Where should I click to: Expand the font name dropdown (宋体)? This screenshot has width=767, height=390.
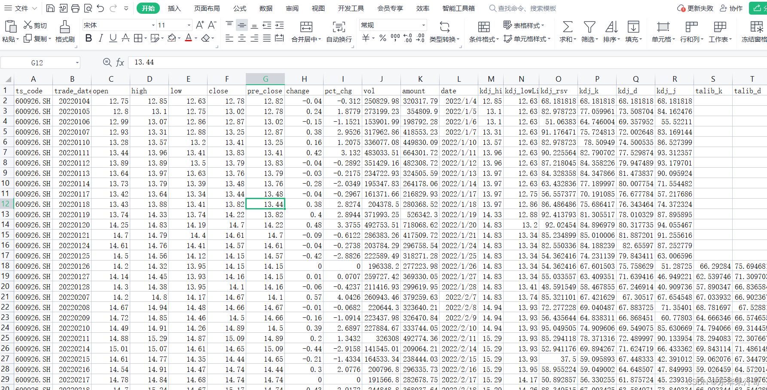click(153, 25)
